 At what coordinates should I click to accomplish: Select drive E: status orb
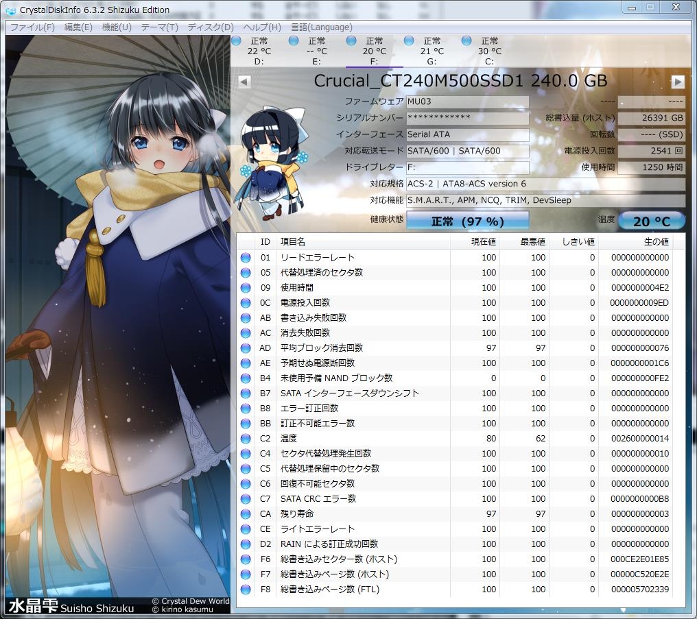tap(294, 41)
